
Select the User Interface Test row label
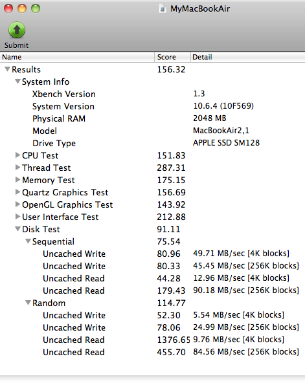coord(60,217)
